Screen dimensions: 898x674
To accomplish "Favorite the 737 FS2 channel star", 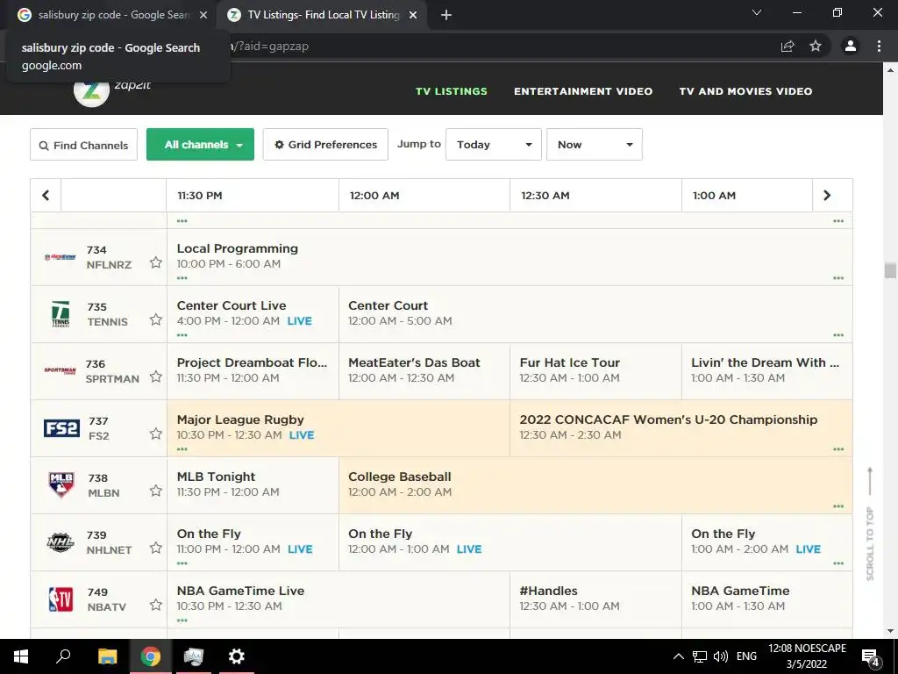I will [x=156, y=434].
